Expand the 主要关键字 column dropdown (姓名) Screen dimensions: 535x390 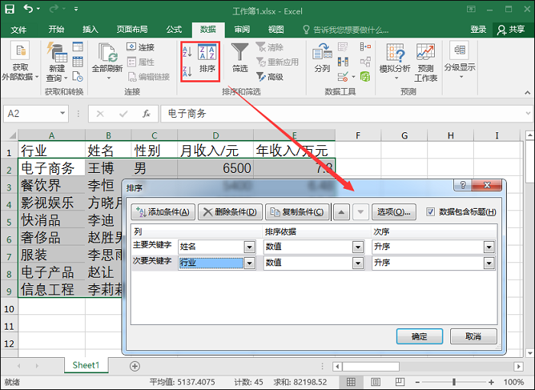coord(249,247)
